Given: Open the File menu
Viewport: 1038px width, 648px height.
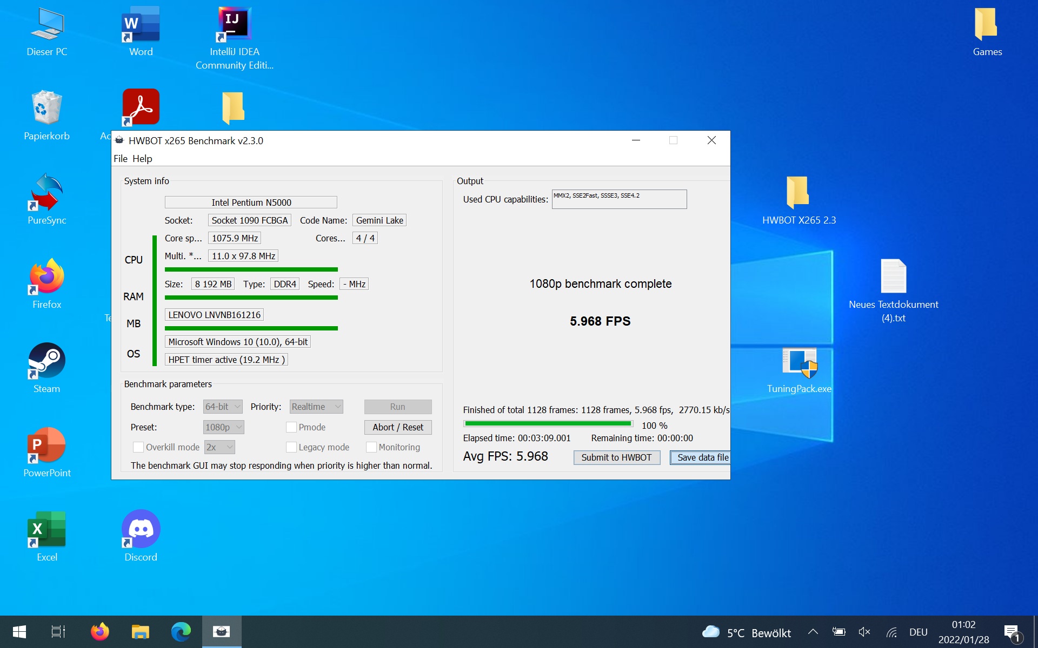Looking at the screenshot, I should 121,159.
